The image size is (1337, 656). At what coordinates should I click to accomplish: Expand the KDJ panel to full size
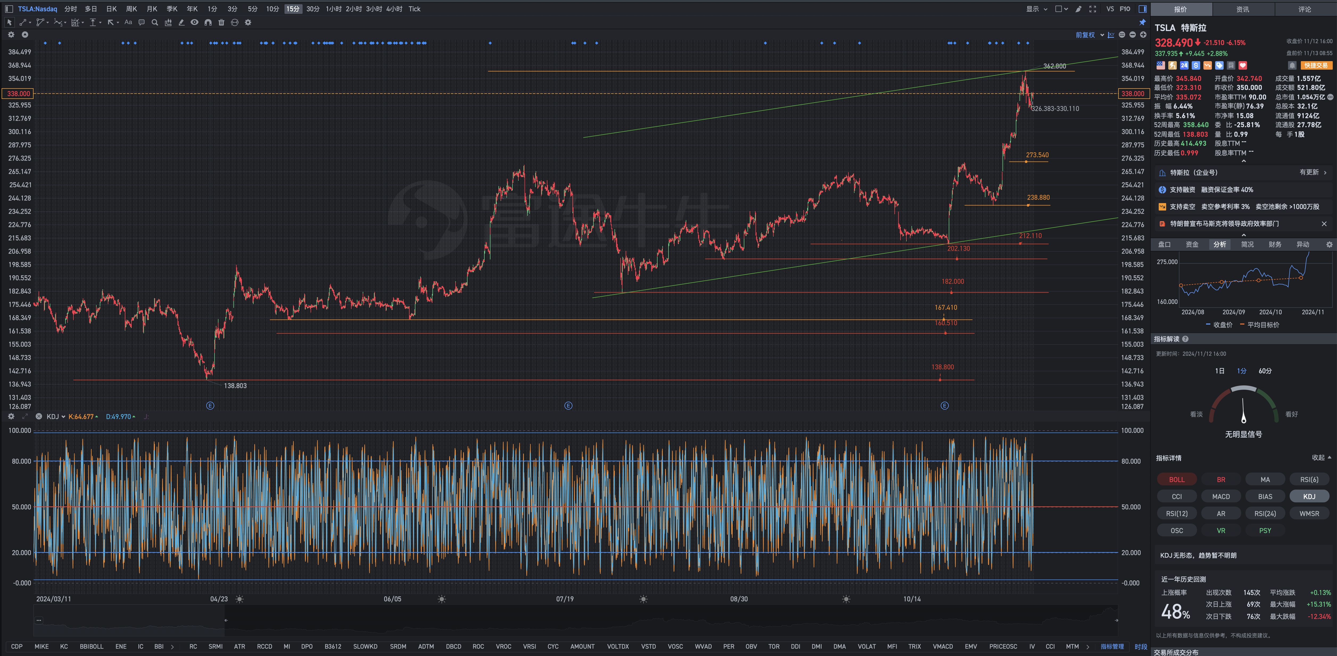point(25,417)
